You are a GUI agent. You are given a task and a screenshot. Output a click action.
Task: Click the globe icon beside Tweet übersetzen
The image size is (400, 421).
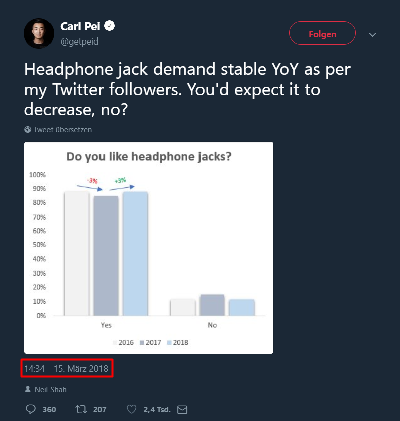tap(28, 130)
